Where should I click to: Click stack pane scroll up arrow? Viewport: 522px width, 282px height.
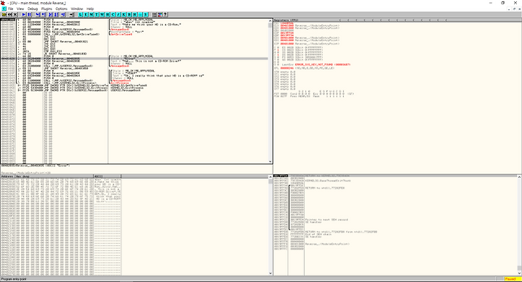pos(519,177)
